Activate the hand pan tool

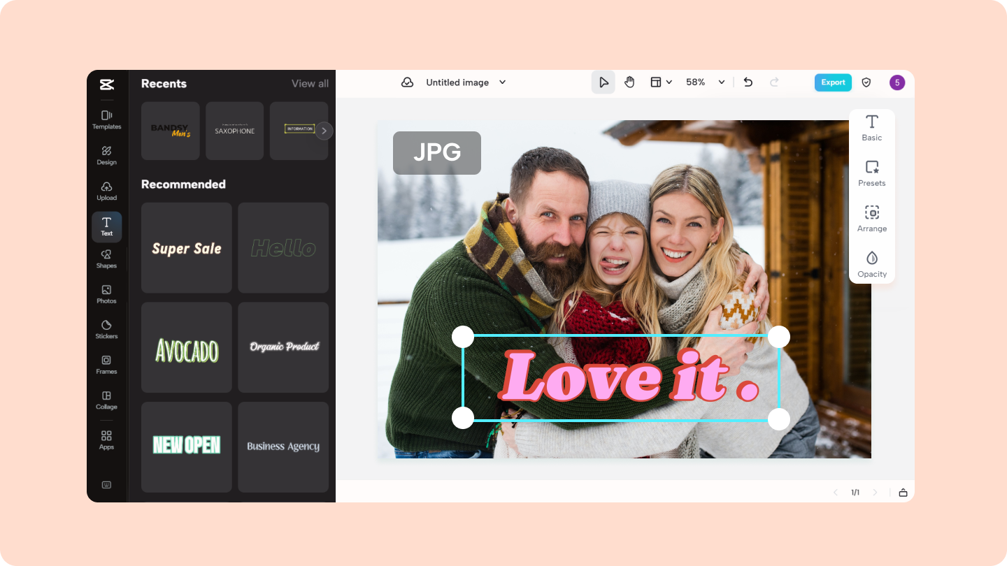click(629, 82)
